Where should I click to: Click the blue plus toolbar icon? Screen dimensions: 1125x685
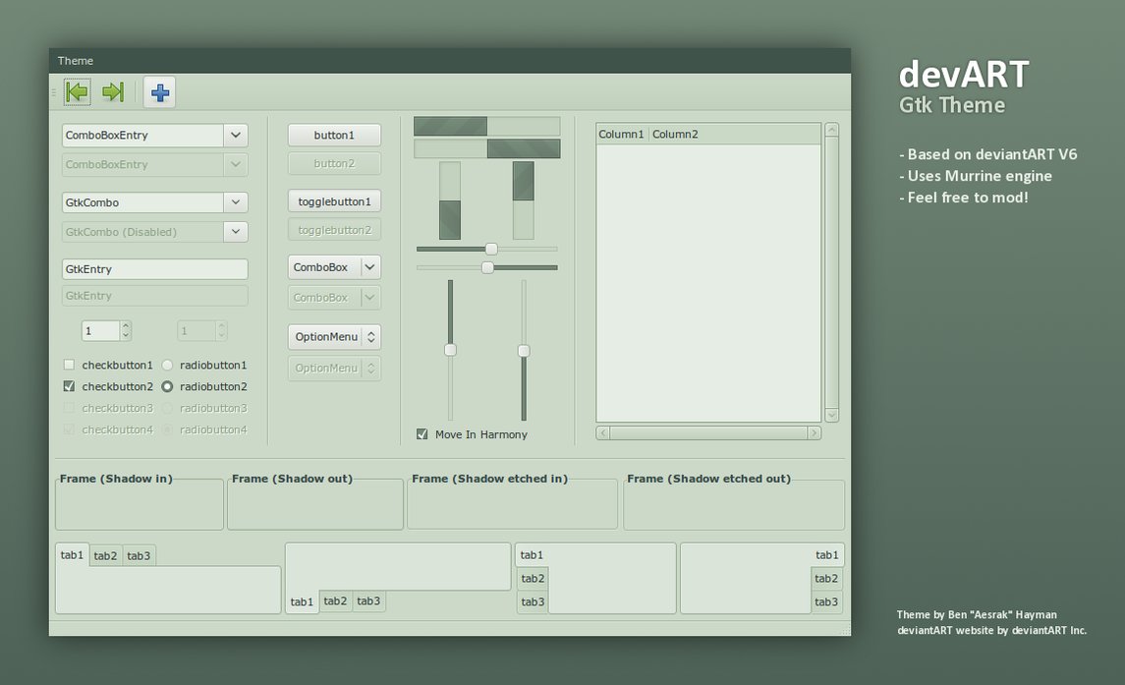click(x=158, y=91)
